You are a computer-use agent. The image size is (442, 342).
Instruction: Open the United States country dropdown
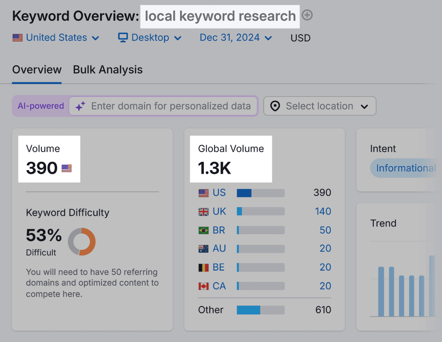[56, 38]
